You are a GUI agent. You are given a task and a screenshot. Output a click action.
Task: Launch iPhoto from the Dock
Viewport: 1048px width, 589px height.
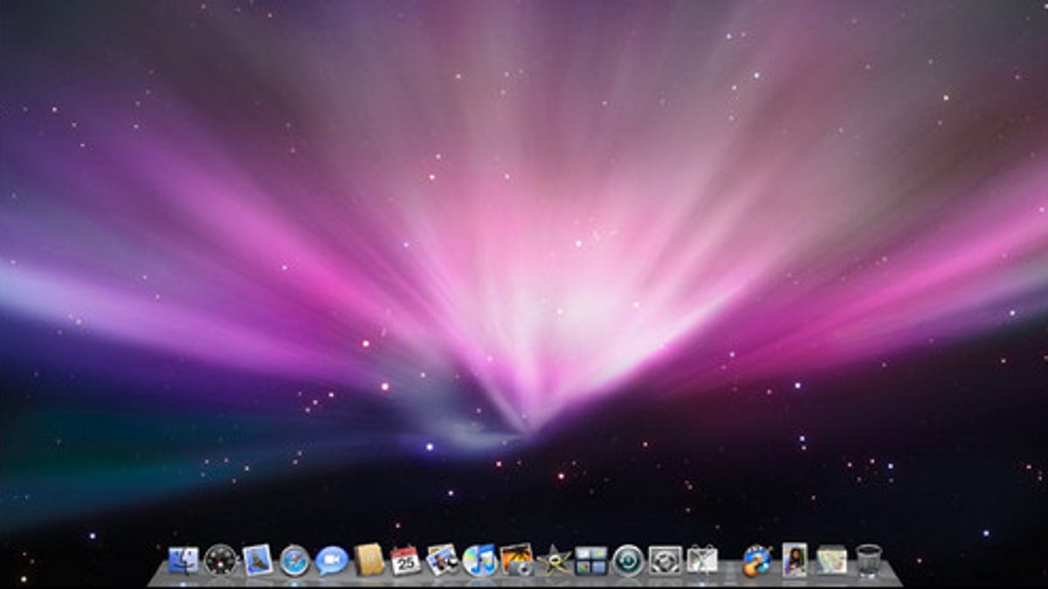pyautogui.click(x=517, y=559)
